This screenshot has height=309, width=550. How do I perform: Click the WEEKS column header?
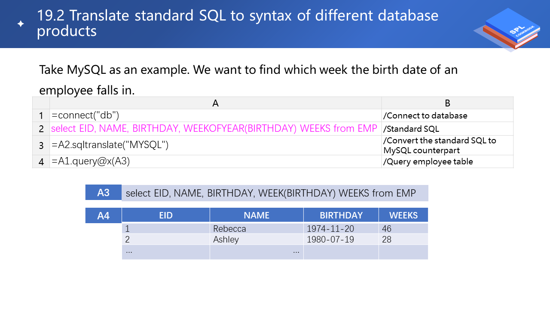point(403,215)
